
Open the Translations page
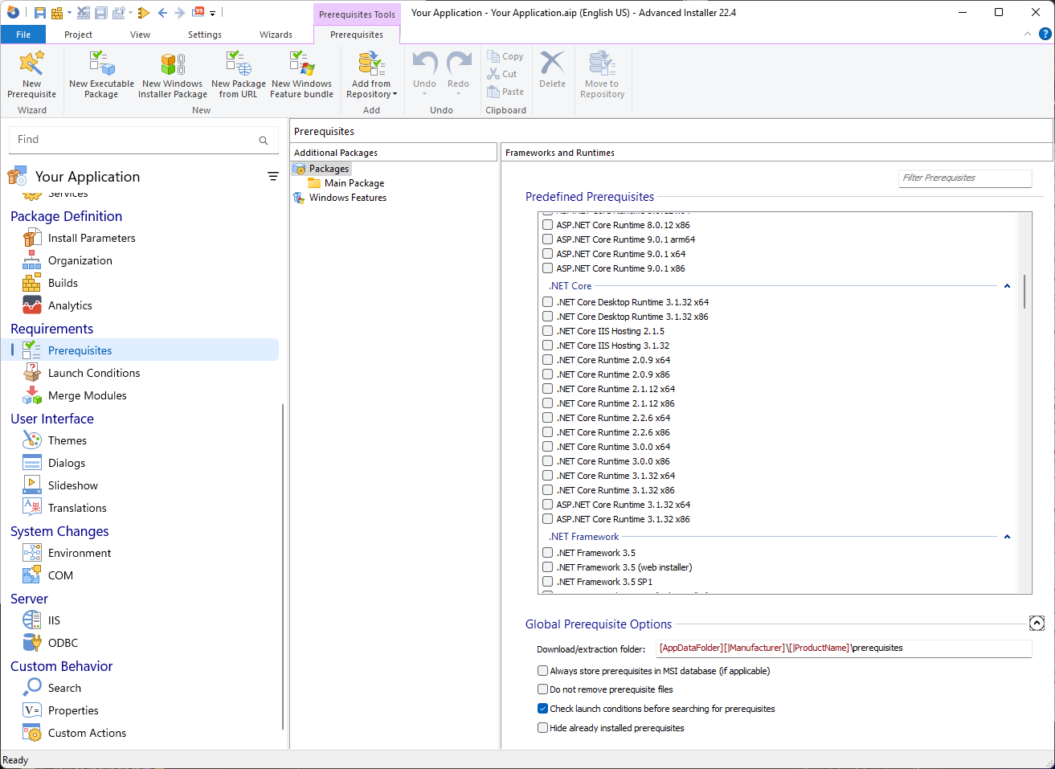[x=77, y=508]
